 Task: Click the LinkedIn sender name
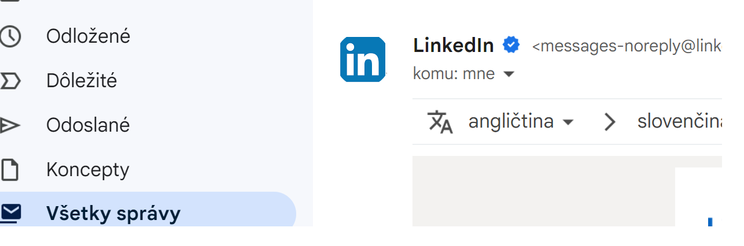[x=454, y=45]
